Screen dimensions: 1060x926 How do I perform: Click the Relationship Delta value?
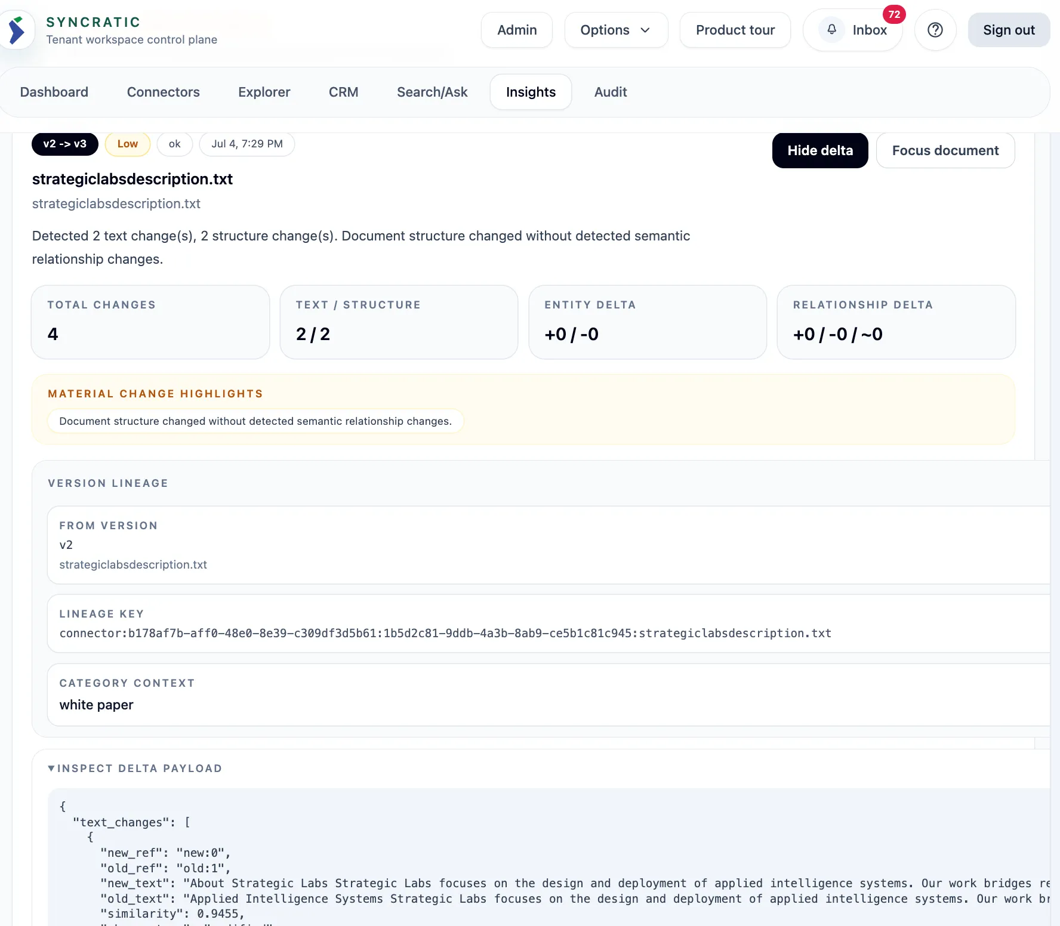(x=837, y=334)
